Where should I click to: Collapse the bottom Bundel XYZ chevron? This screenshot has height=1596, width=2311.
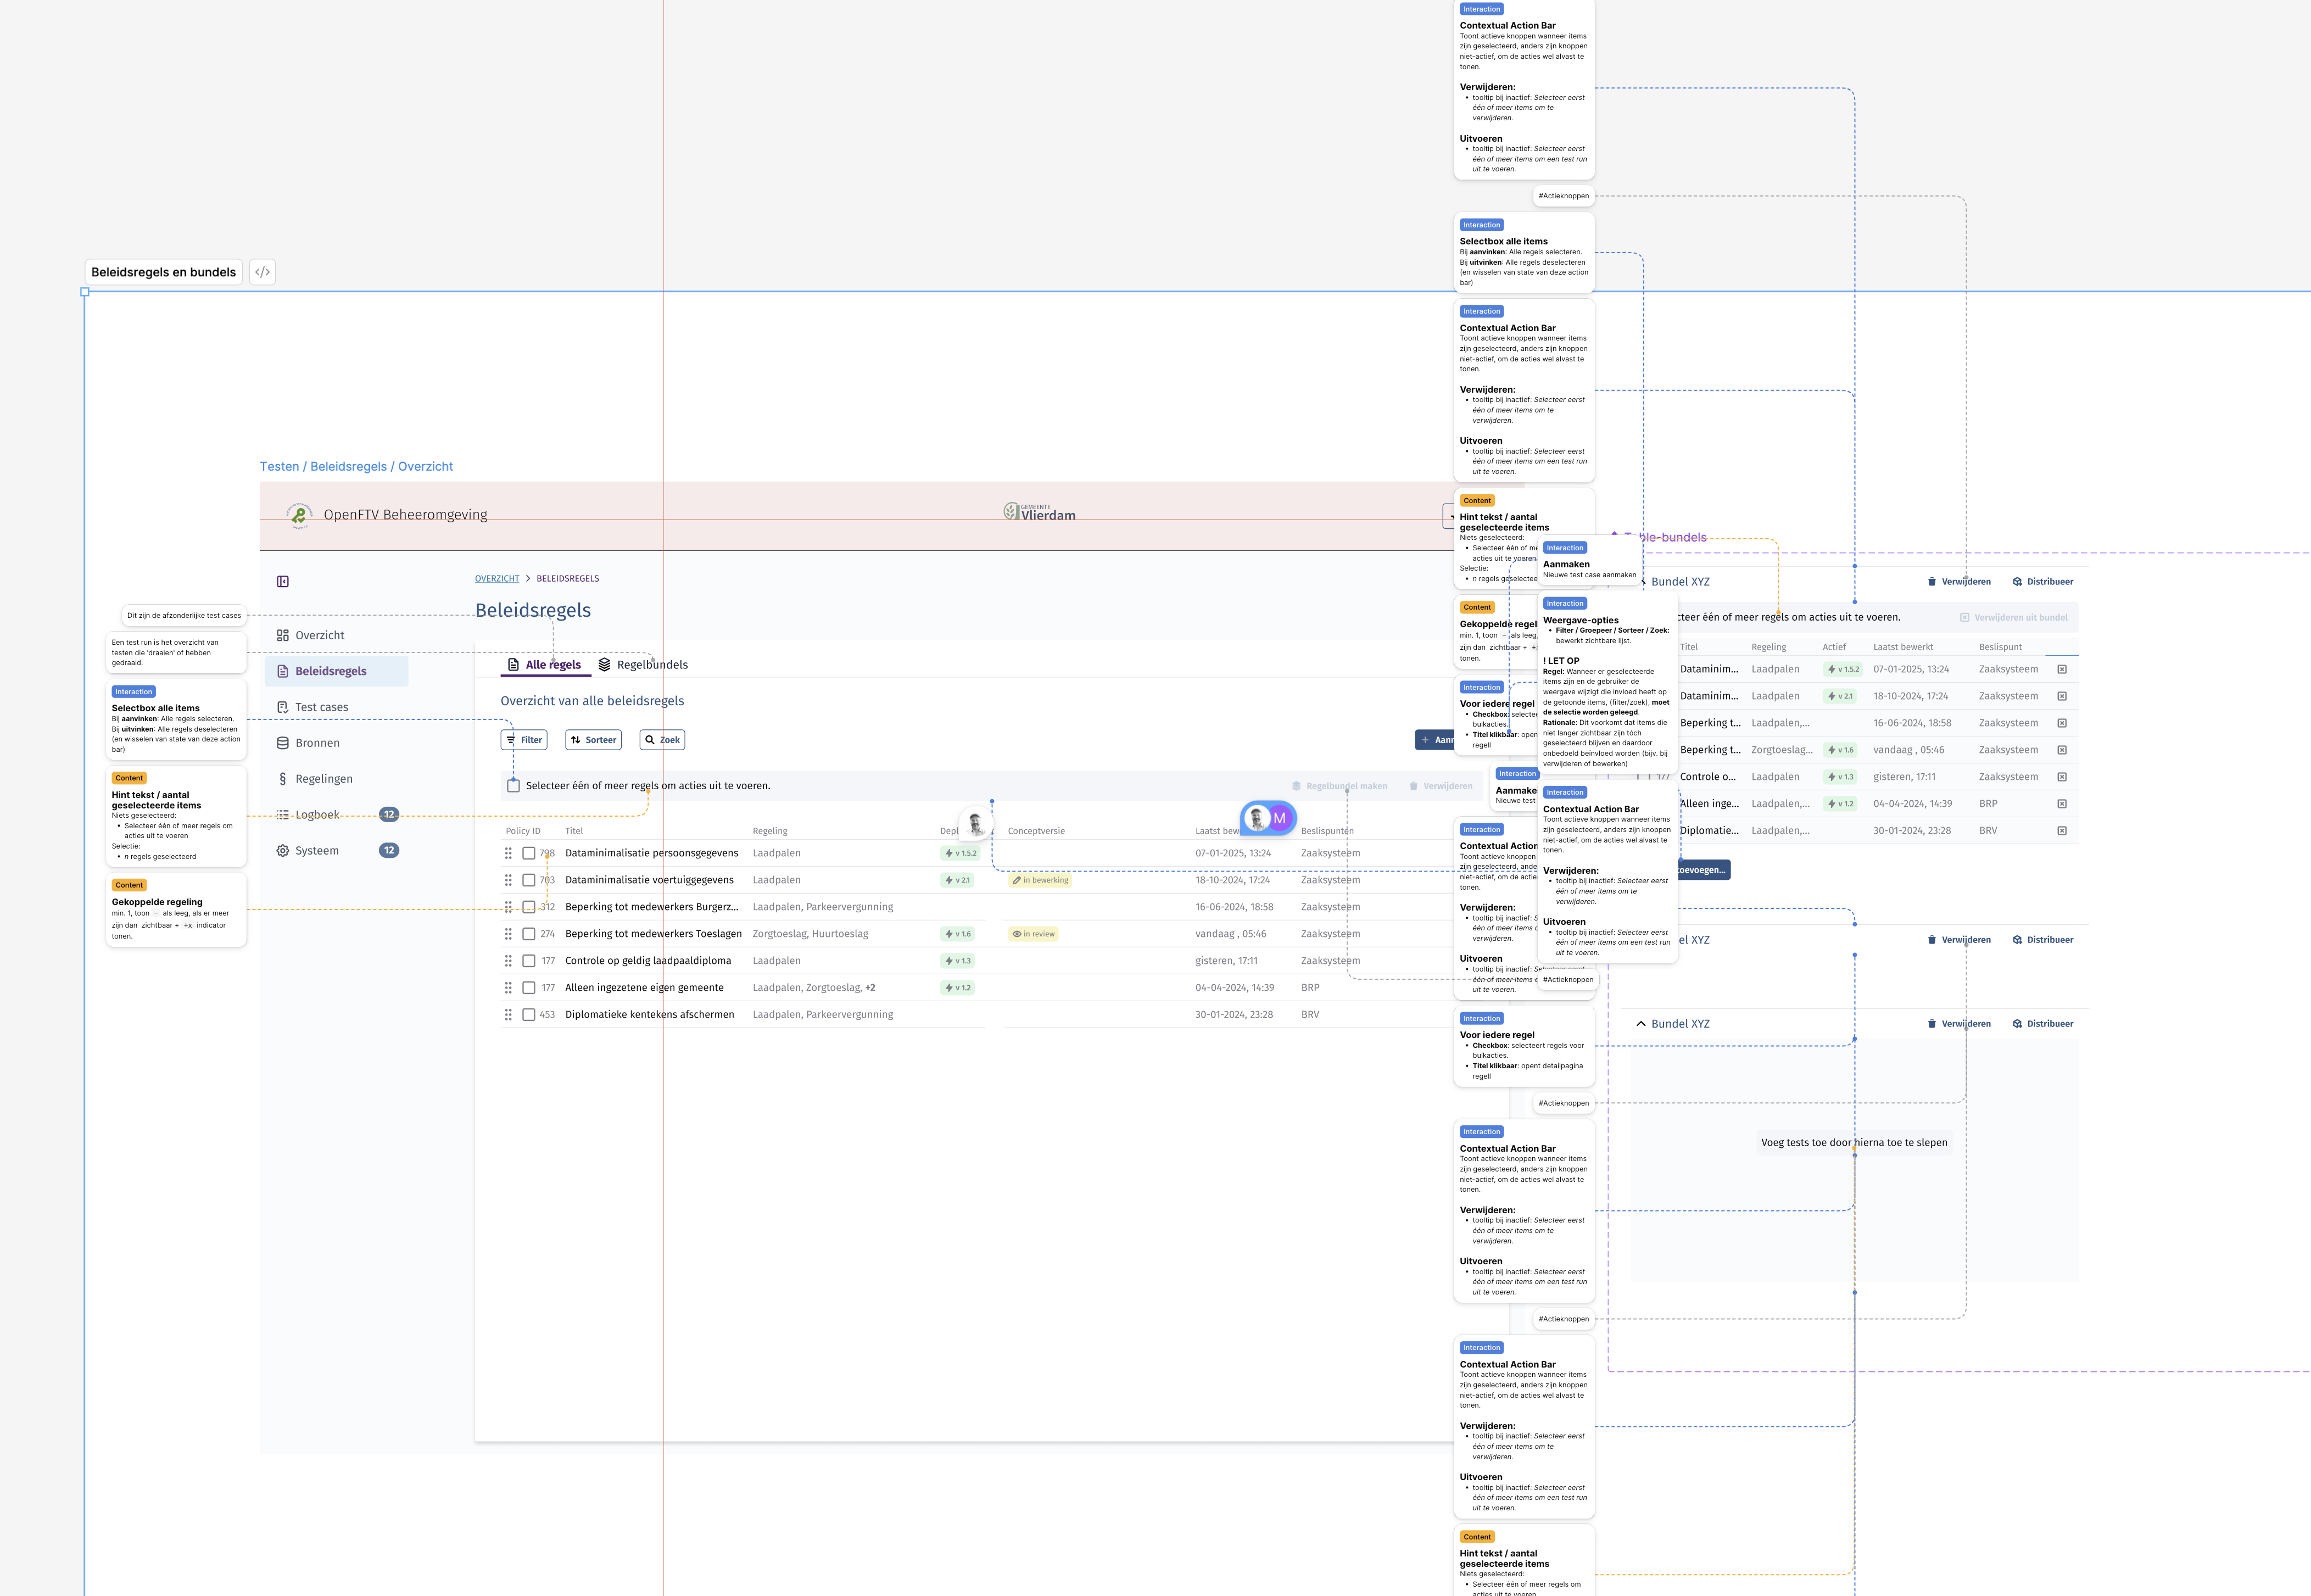click(x=1641, y=1024)
